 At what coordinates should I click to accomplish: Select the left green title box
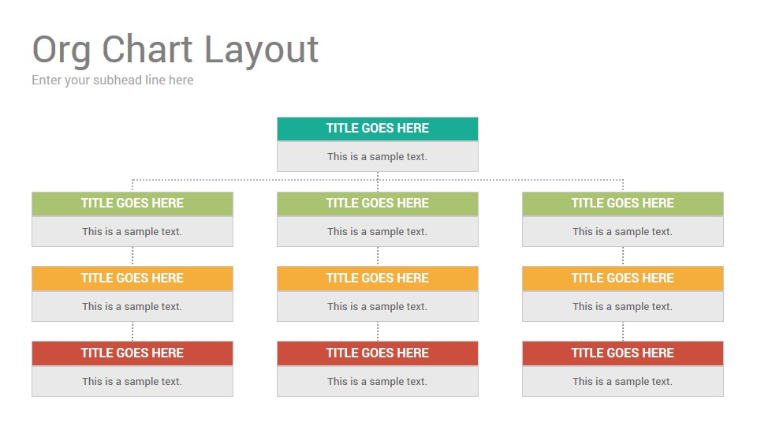[x=132, y=204]
